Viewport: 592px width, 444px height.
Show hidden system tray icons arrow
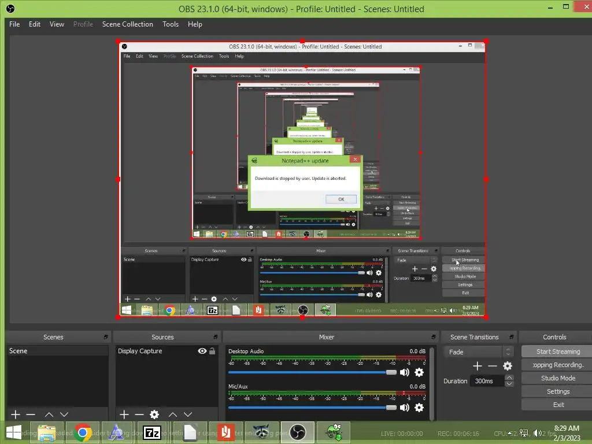click(x=510, y=433)
